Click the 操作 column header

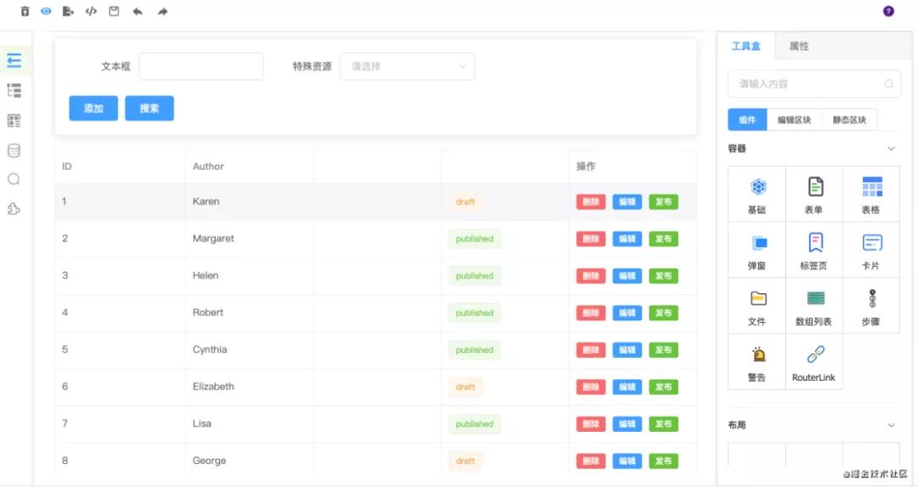[586, 167]
